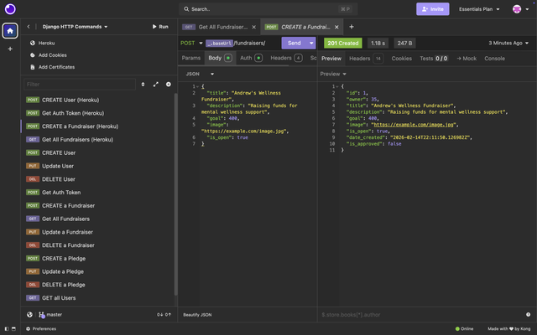Close the Get All Fundraiser tab
This screenshot has height=335, width=537.
pos(253,27)
